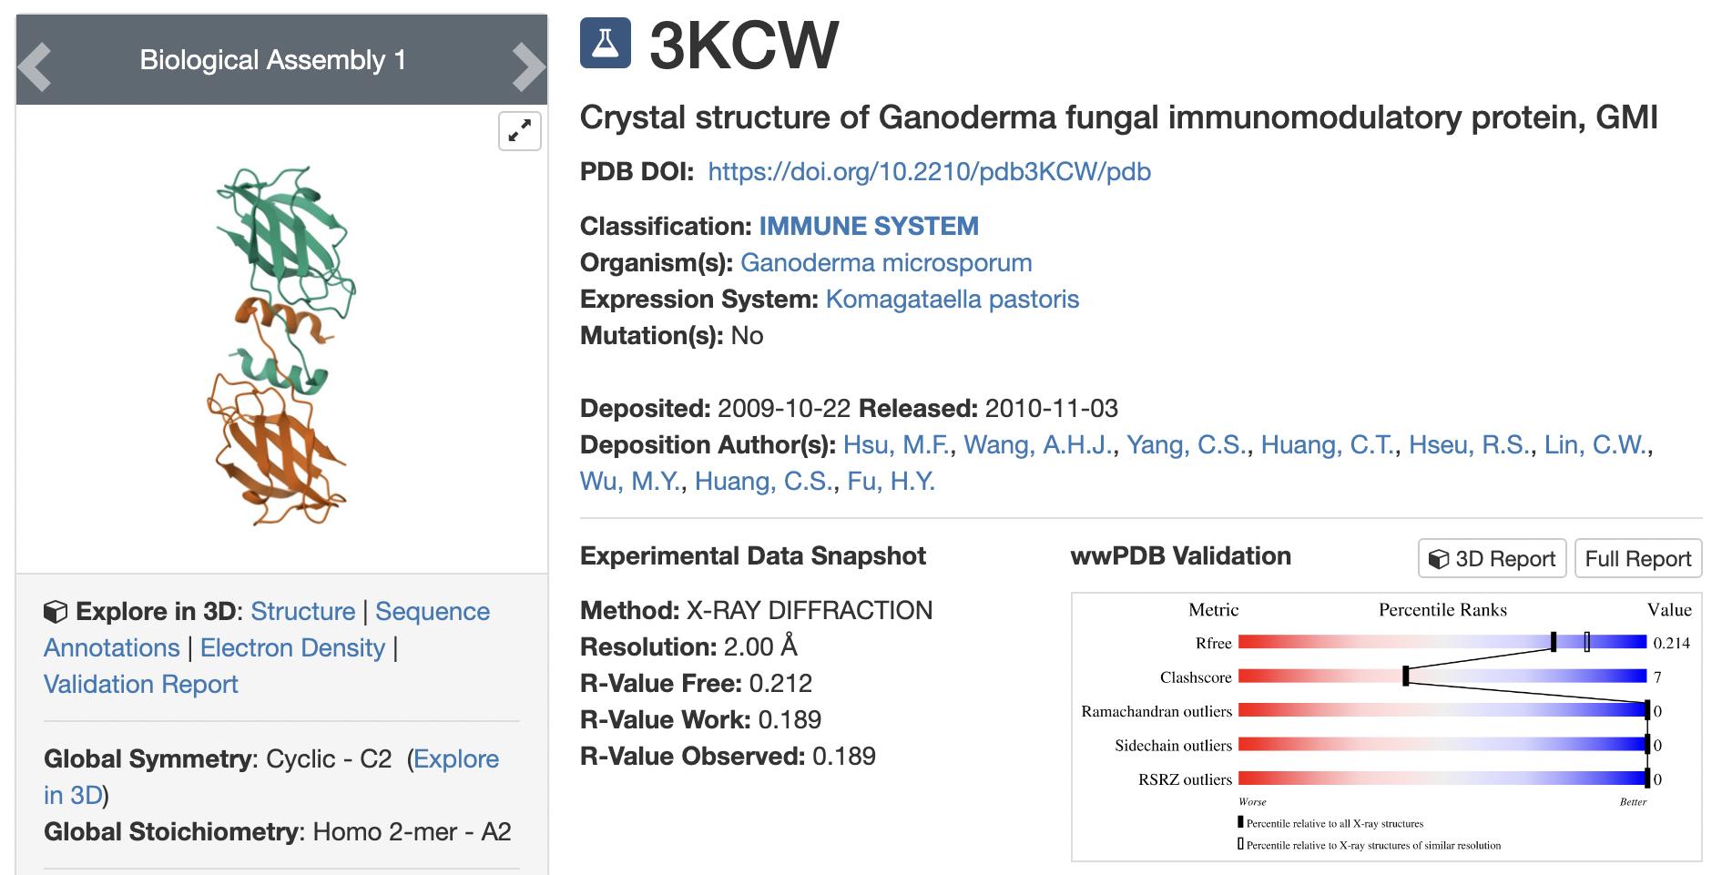Open Ganoderma microsporum organism link

pos(885,263)
